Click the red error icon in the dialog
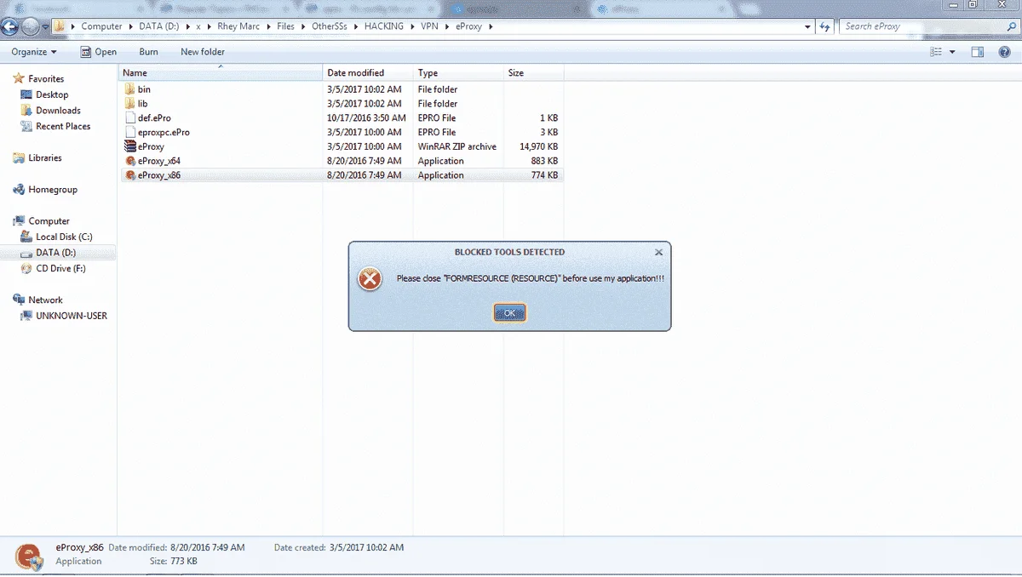This screenshot has height=577, width=1022. (370, 279)
